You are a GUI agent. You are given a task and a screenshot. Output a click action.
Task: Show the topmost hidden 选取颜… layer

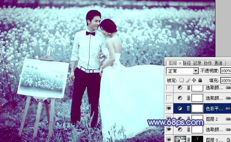point(169,88)
